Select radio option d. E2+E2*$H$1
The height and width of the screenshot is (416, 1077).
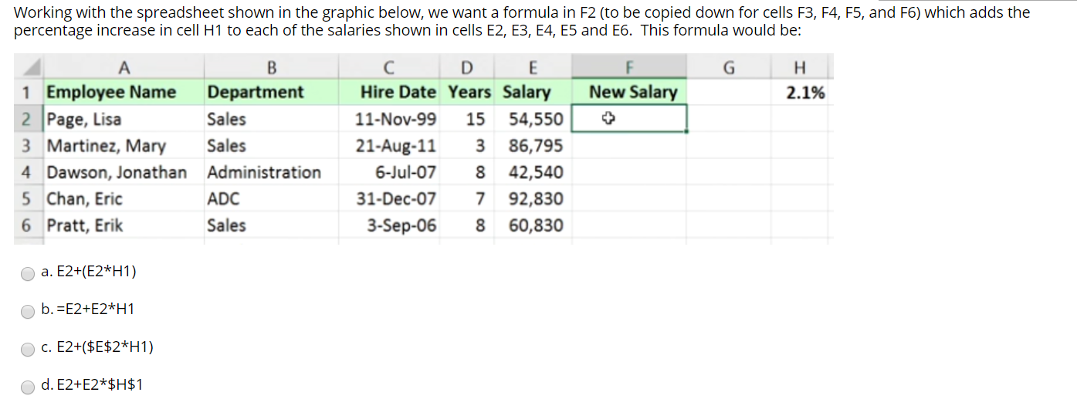point(29,386)
